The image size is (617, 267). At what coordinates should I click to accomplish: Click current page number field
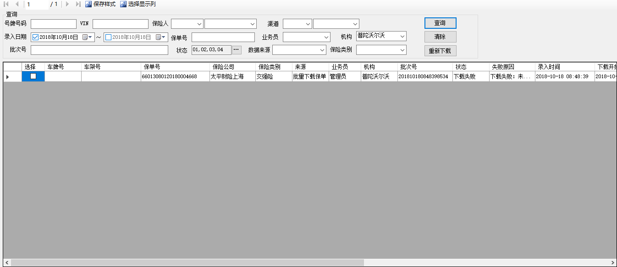click(36, 4)
